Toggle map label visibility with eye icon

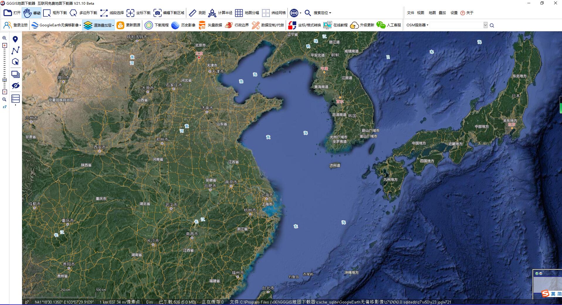click(x=16, y=86)
